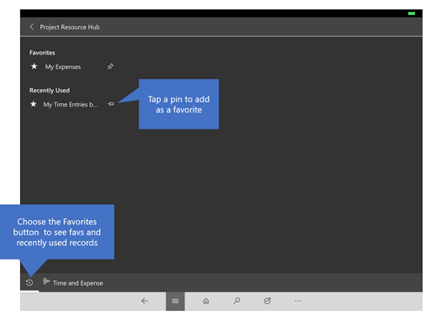Click the star icon beside My Time Entries
The width and height of the screenshot is (425, 315).
tap(33, 104)
